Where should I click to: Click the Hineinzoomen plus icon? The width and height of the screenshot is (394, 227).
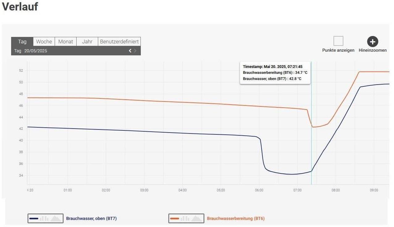[x=372, y=42]
